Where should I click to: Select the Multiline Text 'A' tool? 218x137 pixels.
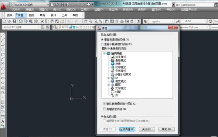click(3, 121)
